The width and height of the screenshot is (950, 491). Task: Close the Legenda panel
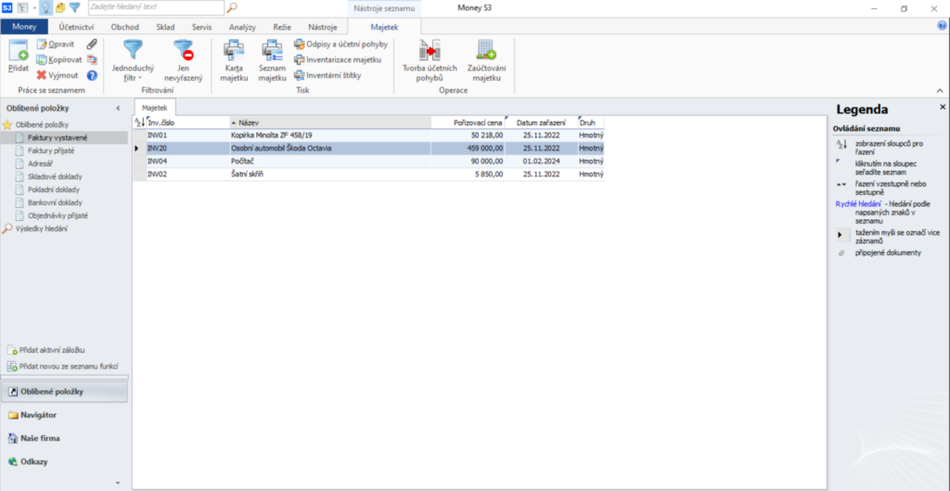[x=943, y=108]
